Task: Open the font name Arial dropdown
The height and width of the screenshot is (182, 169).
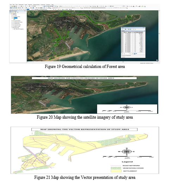Action: pyautogui.click(x=117, y=6)
